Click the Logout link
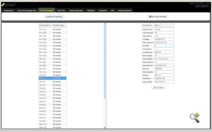The height and width of the screenshot is (132, 212). [x=208, y=3]
